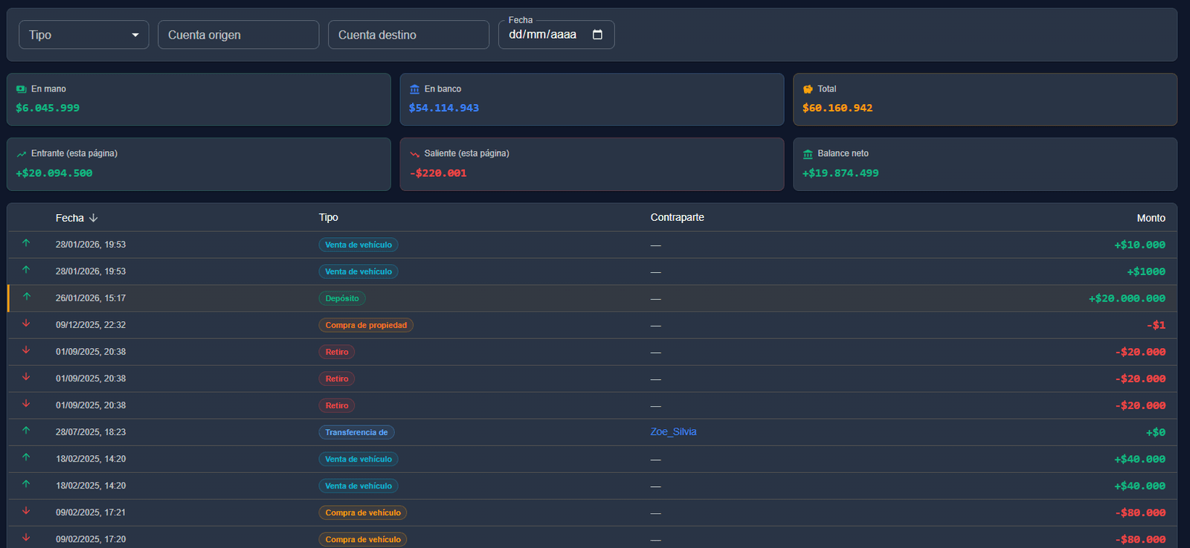Click the Entrante value +$20.094.500
1190x548 pixels.
pyautogui.click(x=54, y=173)
